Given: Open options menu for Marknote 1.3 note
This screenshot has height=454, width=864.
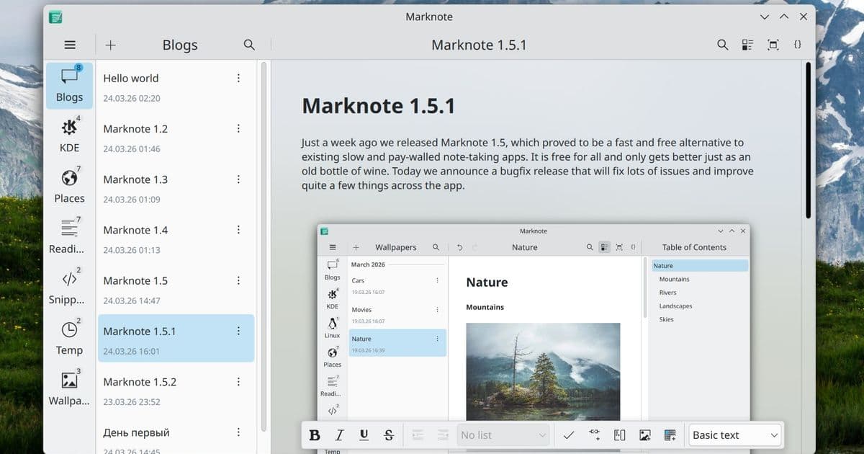Looking at the screenshot, I should [x=239, y=179].
